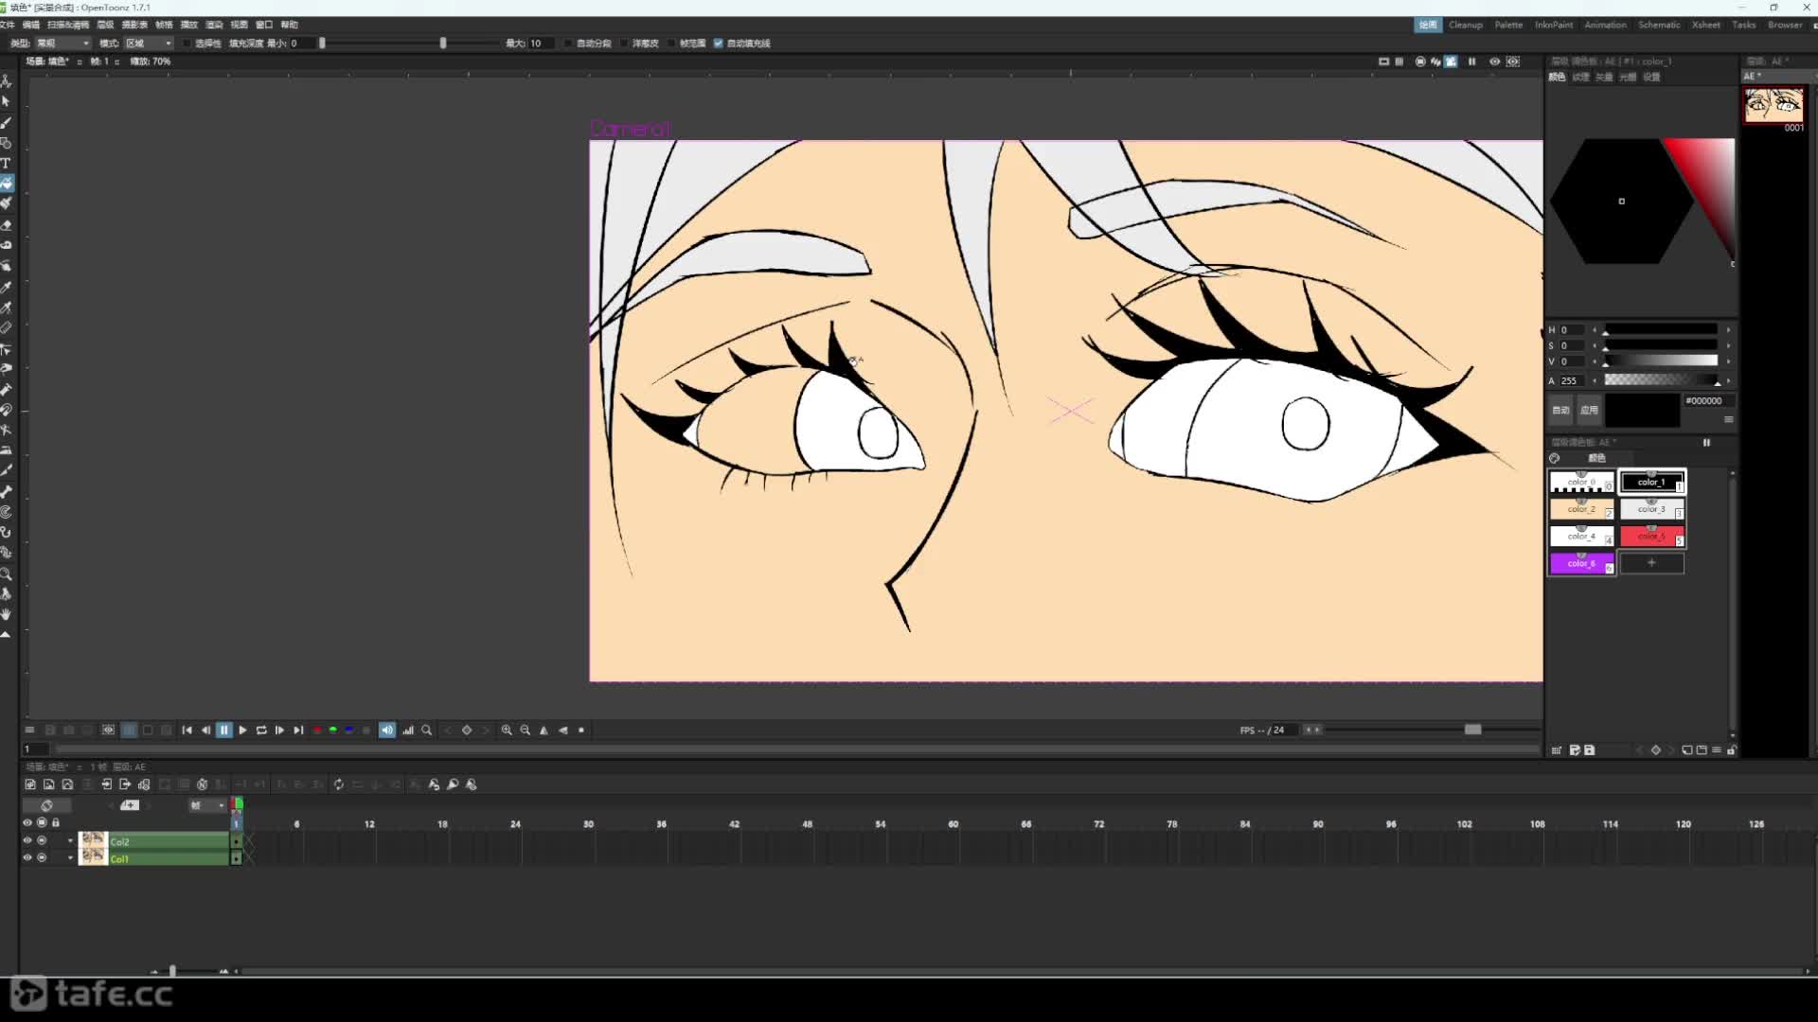Select the Selection arrow tool
The height and width of the screenshot is (1022, 1818).
(x=6, y=101)
